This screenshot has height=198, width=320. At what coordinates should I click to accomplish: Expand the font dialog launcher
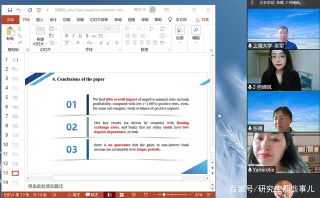pyautogui.click(x=120, y=49)
